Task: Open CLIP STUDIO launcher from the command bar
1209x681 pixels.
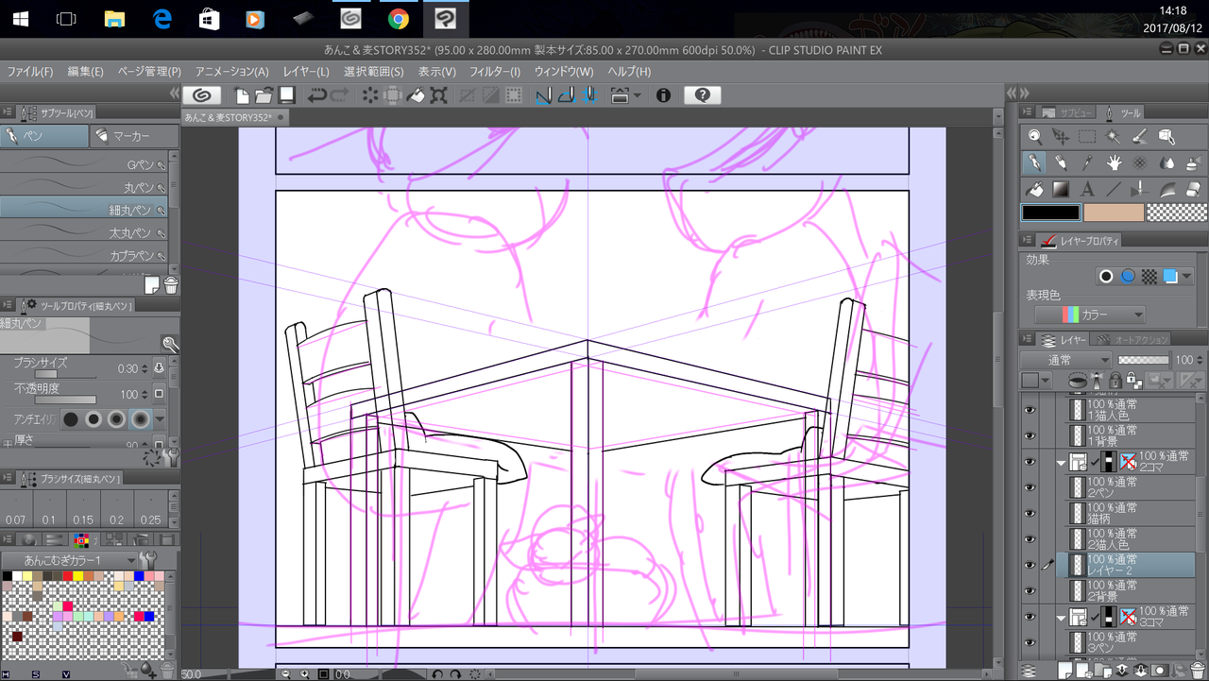Action: [x=201, y=94]
